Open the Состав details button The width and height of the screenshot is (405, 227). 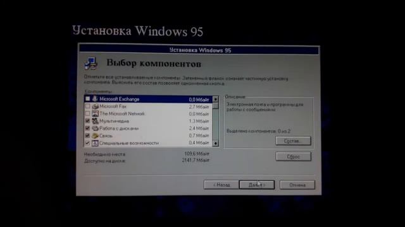pyautogui.click(x=293, y=141)
